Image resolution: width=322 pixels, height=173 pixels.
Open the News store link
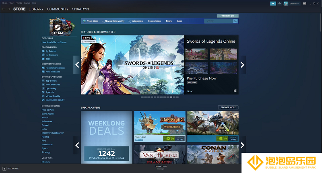pos(169,21)
